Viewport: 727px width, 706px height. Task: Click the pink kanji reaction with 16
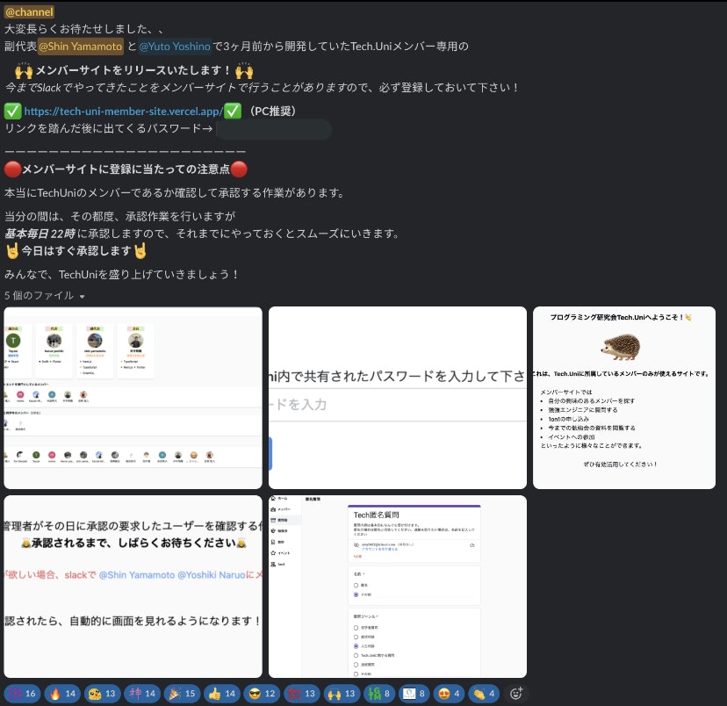click(22, 694)
